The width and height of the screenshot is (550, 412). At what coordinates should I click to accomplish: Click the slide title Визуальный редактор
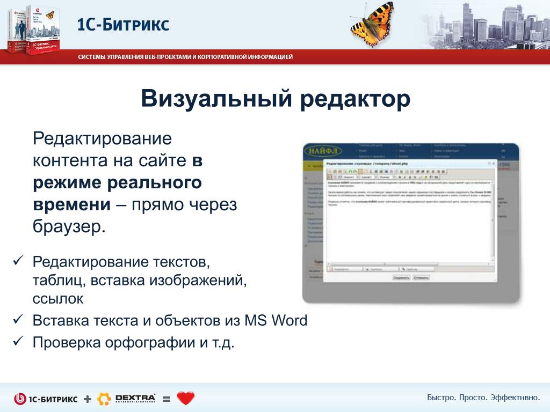[x=276, y=99]
